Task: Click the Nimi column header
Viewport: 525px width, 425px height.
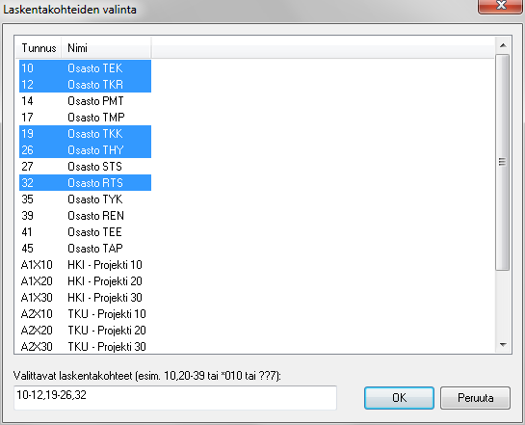Action: (x=107, y=48)
